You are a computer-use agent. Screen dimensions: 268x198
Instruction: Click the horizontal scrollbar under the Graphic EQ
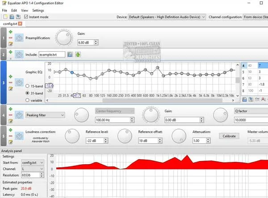coord(162,101)
